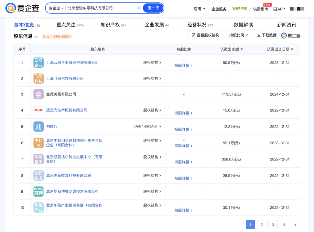Open the 应用 dropdown menu
The width and height of the screenshot is (314, 232).
[199, 9]
